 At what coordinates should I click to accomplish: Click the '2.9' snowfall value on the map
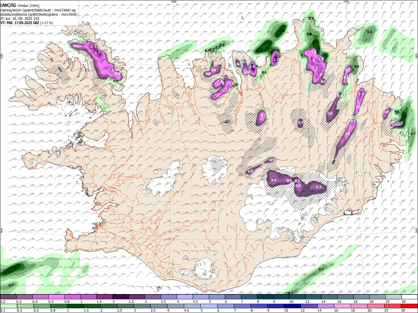[252, 67]
